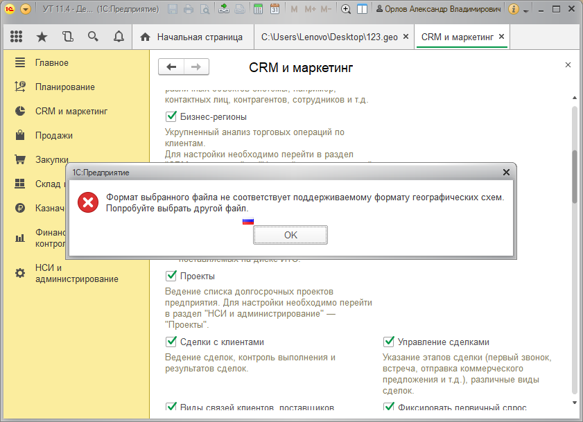The width and height of the screenshot is (583, 422).
Task: Open Favorites star icon
Action: pyautogui.click(x=42, y=37)
